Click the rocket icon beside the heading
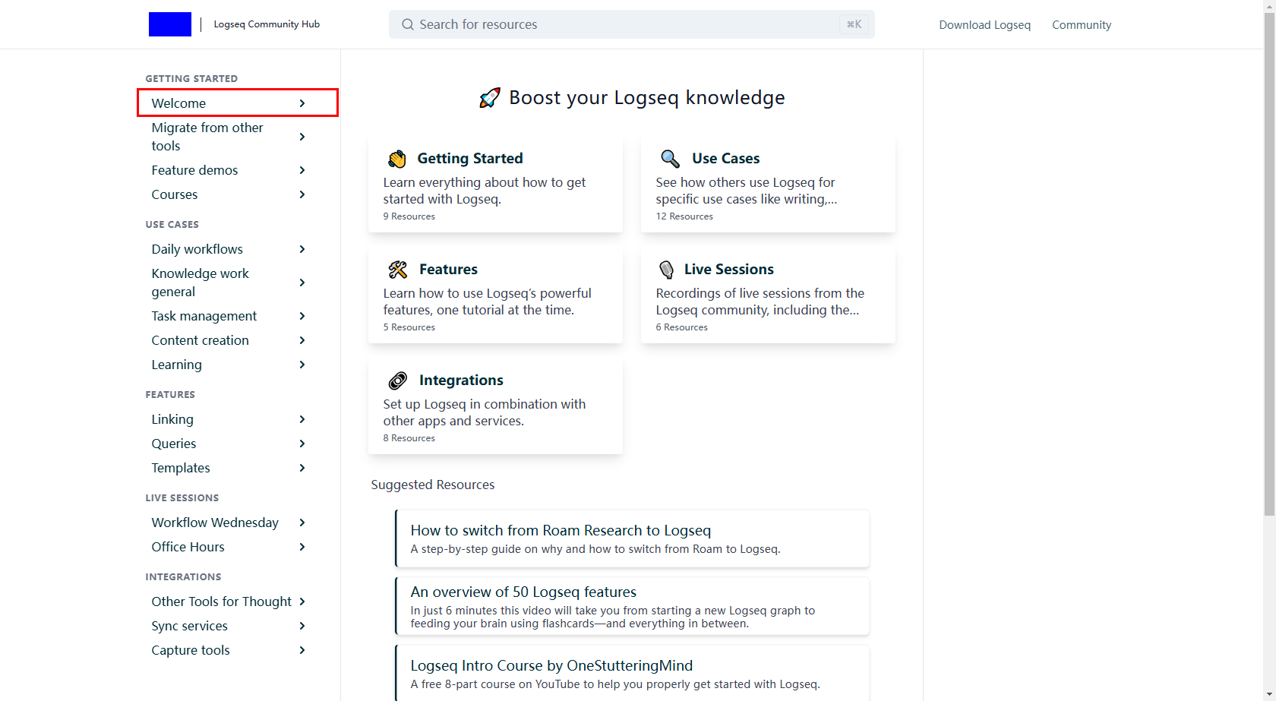 click(x=490, y=98)
